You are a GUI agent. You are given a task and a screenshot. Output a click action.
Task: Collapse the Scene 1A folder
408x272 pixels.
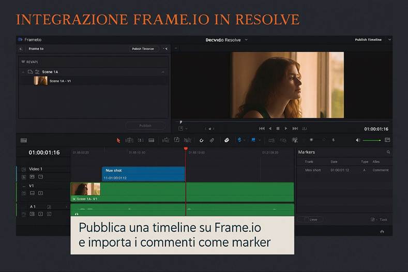(x=23, y=72)
